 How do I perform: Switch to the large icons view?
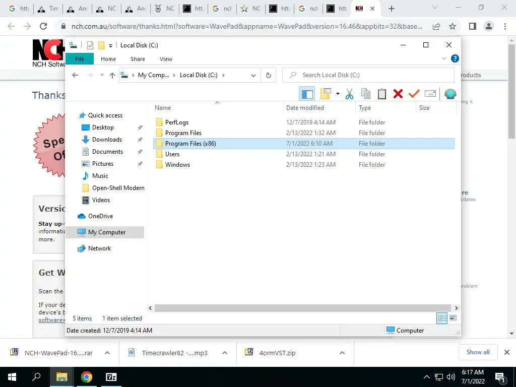pos(453,318)
